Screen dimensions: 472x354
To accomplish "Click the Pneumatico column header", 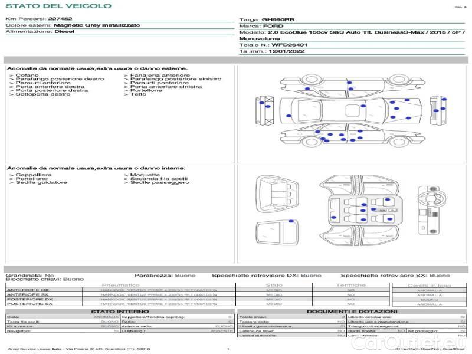I will coord(121,285).
